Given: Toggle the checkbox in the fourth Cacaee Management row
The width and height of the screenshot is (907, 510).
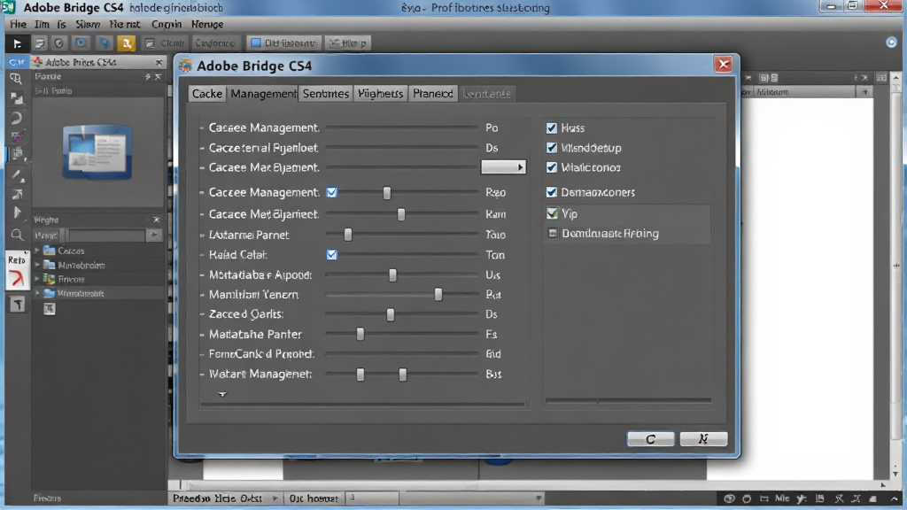Looking at the screenshot, I should (x=332, y=192).
